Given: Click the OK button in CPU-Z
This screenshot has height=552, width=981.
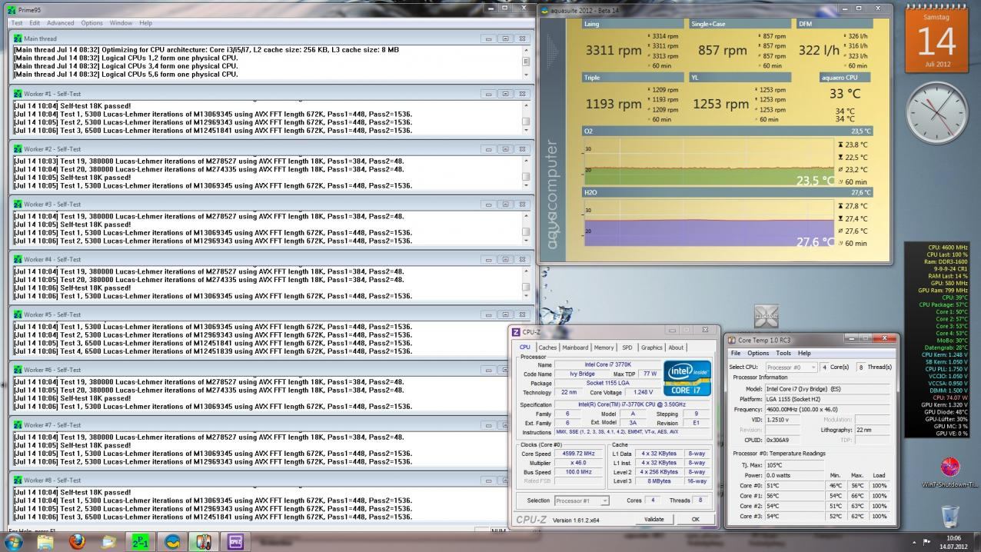Looking at the screenshot, I should pos(695,519).
